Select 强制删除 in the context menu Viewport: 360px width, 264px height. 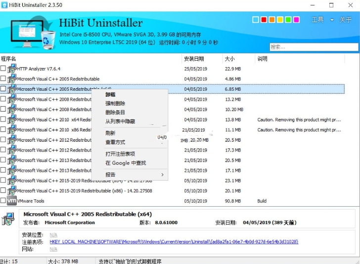115,104
